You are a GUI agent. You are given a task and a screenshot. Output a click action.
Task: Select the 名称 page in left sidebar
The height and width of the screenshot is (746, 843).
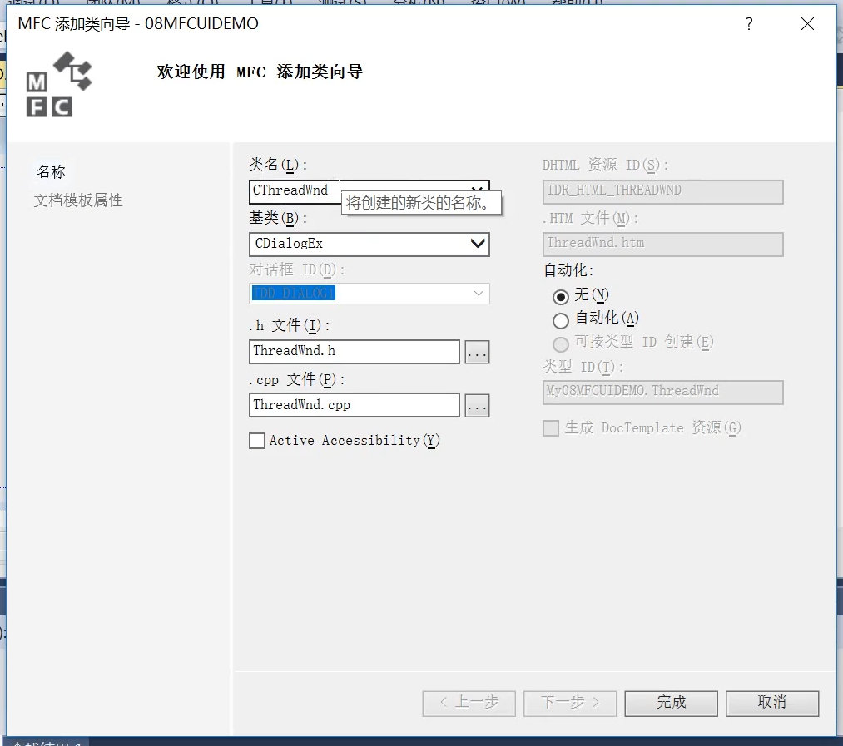[x=51, y=171]
